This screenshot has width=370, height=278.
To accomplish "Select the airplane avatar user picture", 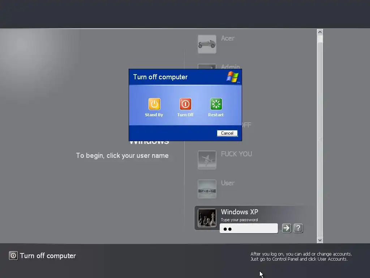I will click(x=207, y=160).
